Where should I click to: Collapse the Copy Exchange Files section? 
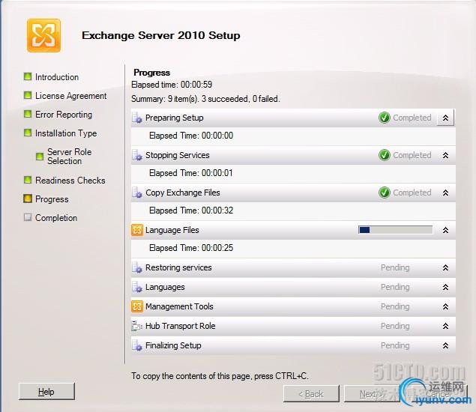pos(445,193)
